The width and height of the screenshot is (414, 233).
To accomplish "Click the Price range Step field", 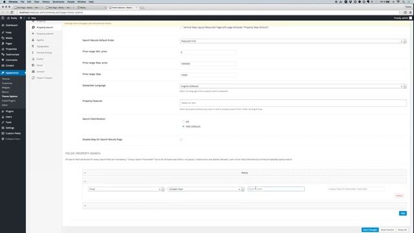I will click(x=208, y=75).
